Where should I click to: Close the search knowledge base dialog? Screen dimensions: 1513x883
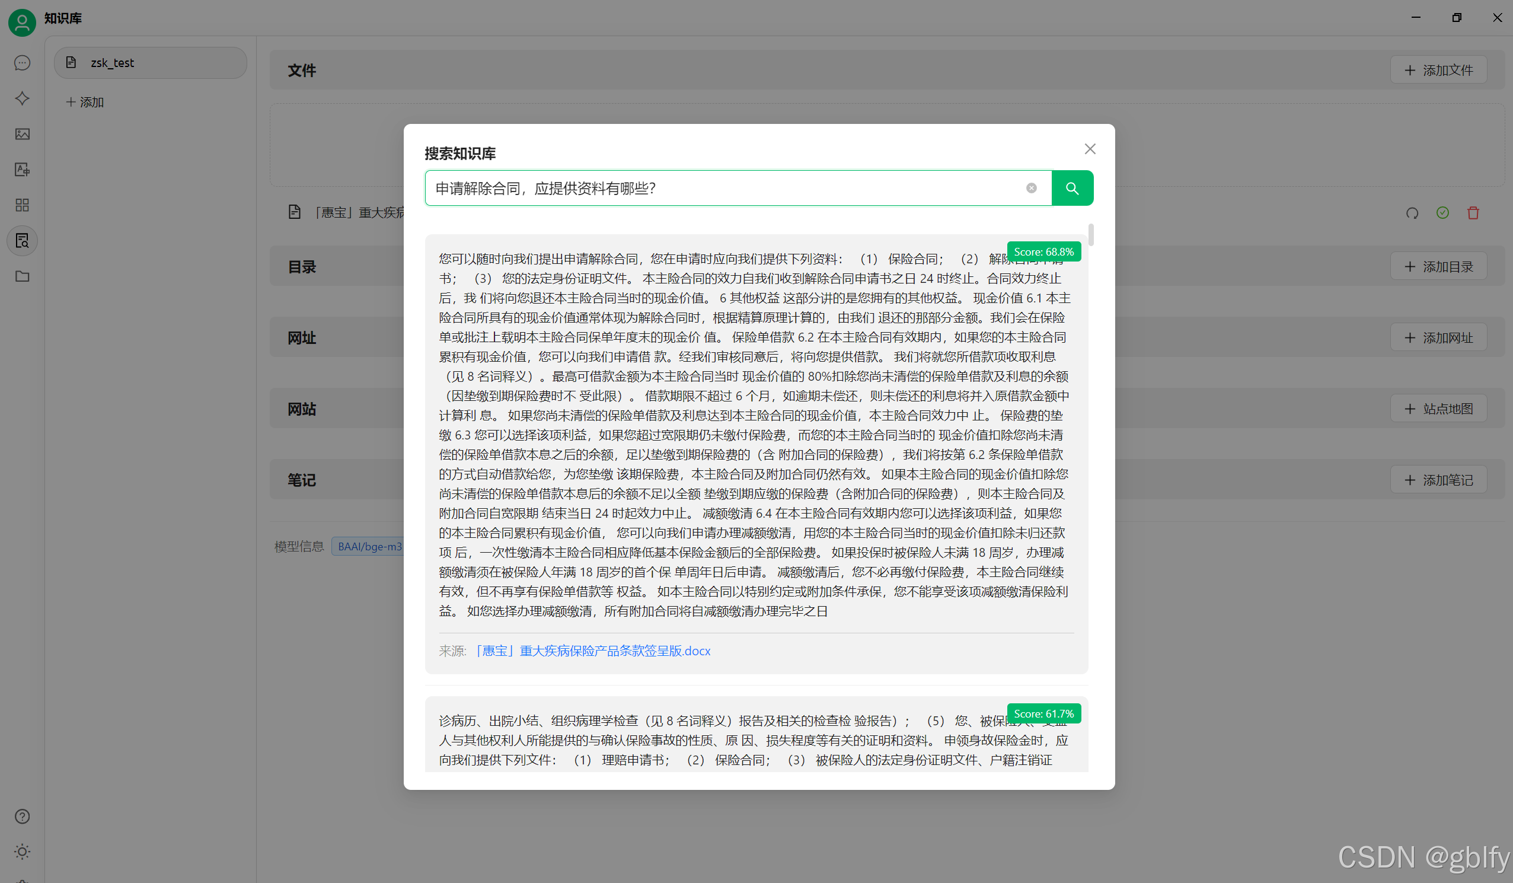coord(1090,148)
